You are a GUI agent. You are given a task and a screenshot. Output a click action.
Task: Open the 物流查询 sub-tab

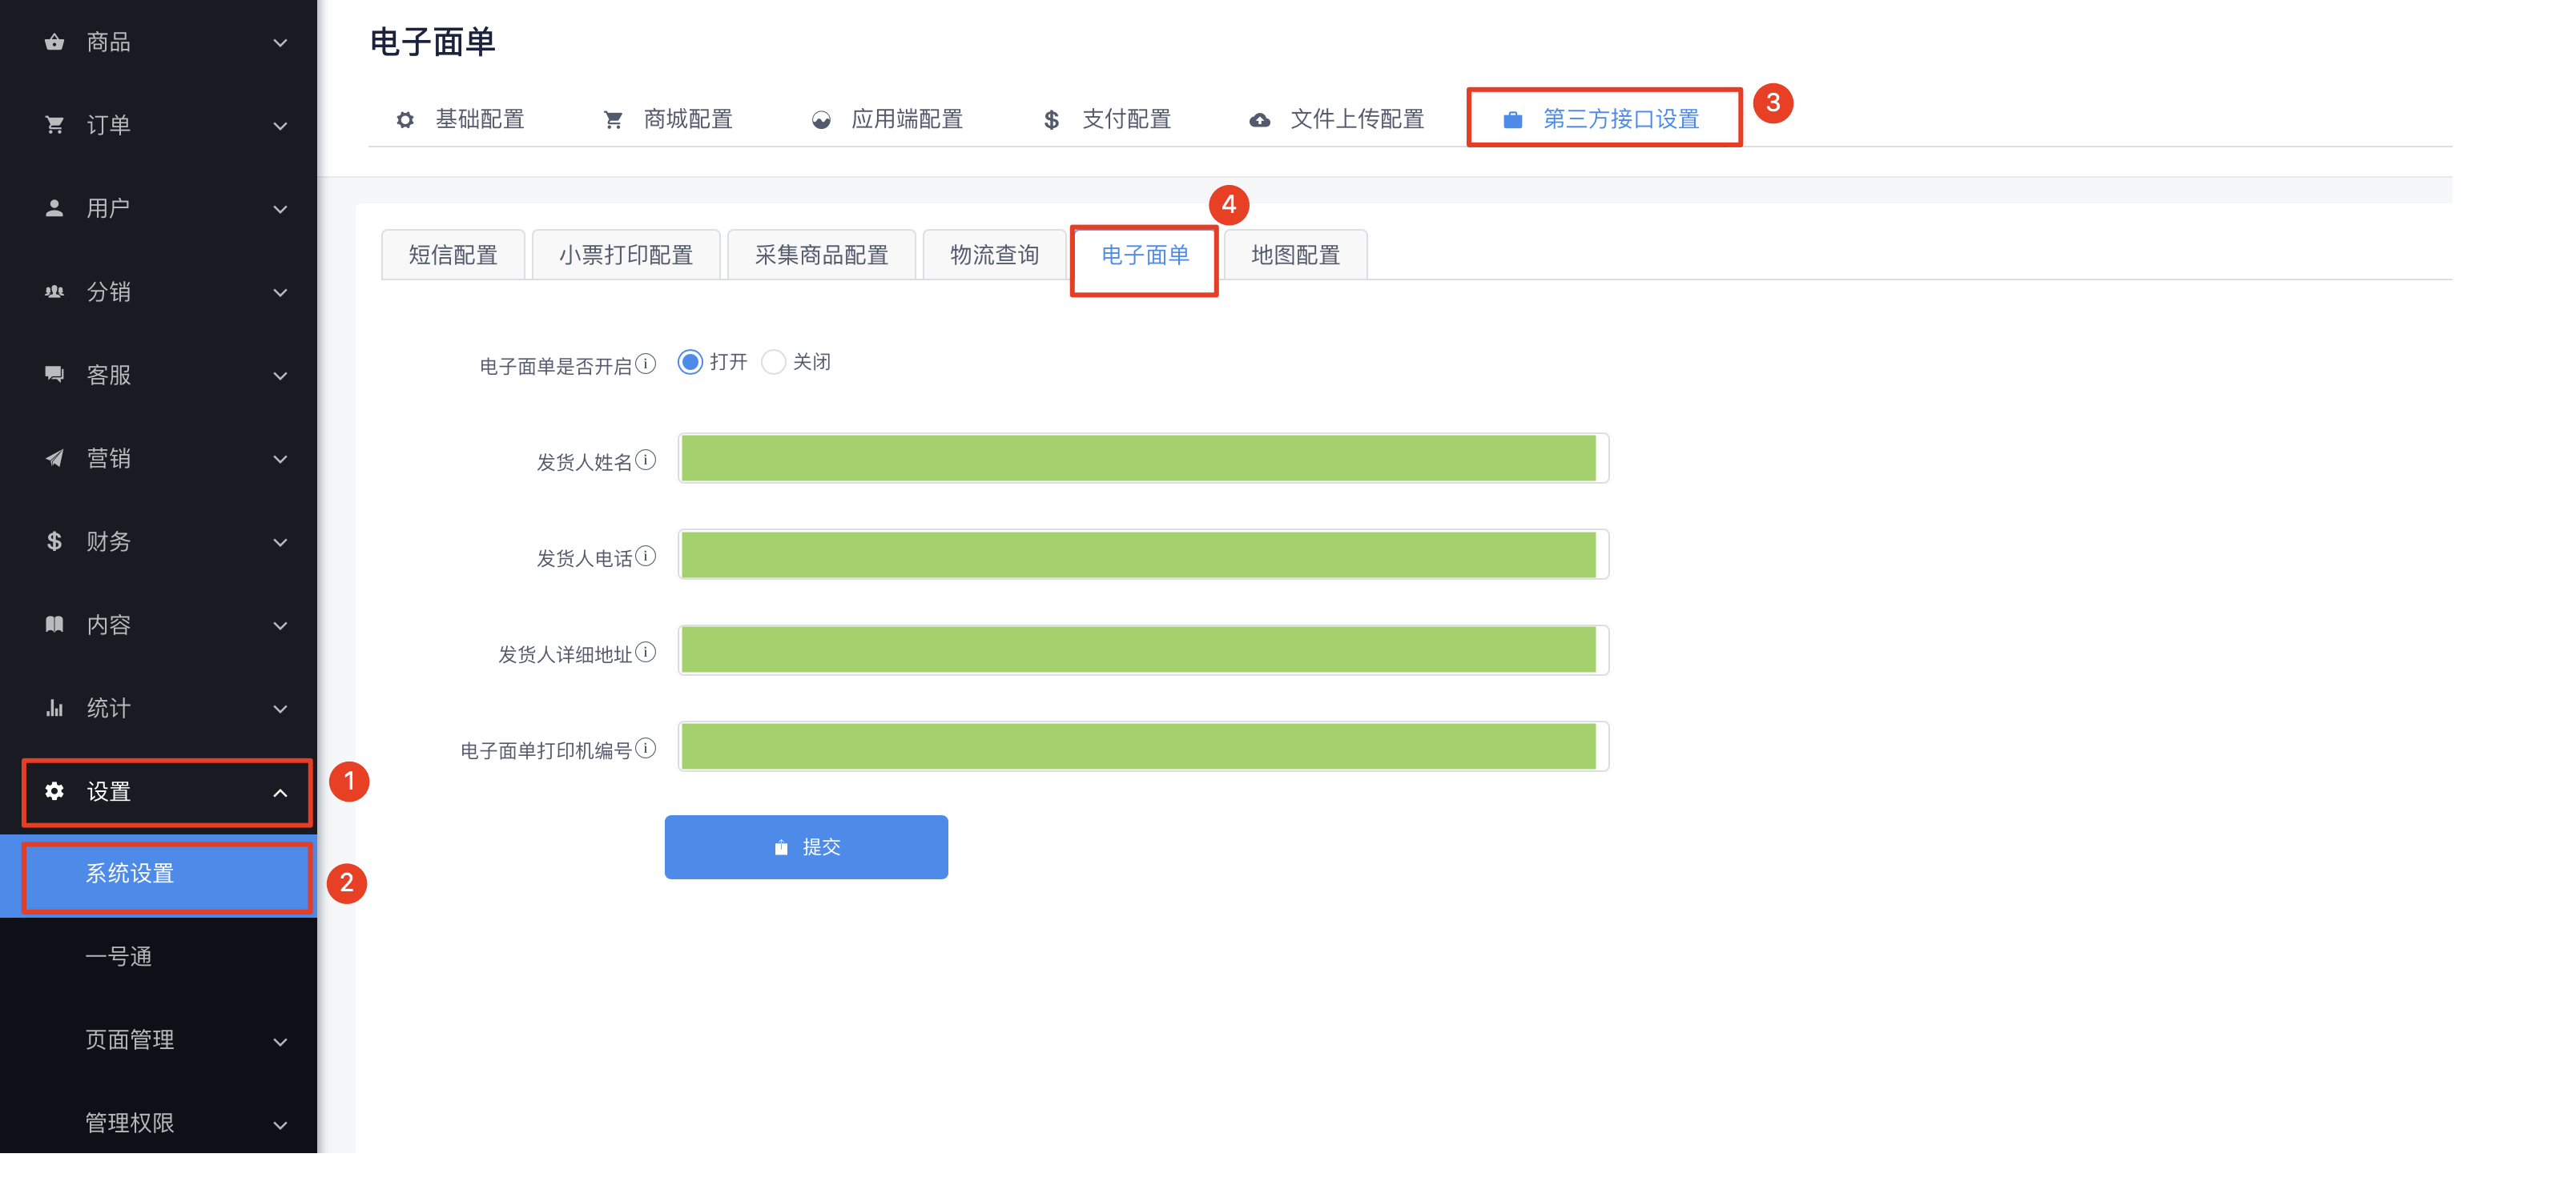(994, 255)
